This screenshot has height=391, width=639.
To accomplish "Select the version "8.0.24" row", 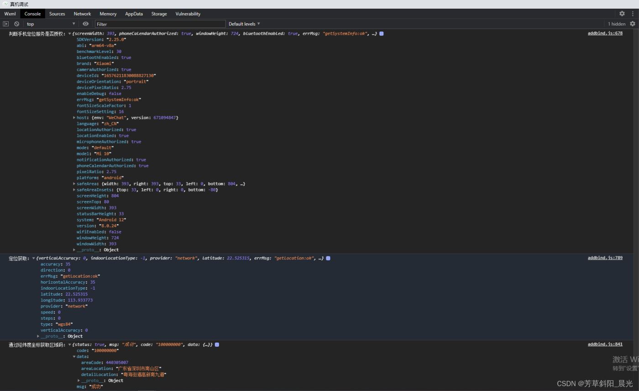I will [x=98, y=226].
